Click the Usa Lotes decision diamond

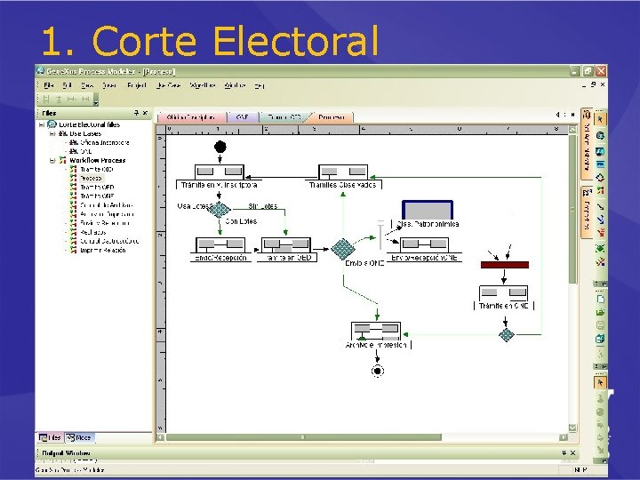pos(220,210)
